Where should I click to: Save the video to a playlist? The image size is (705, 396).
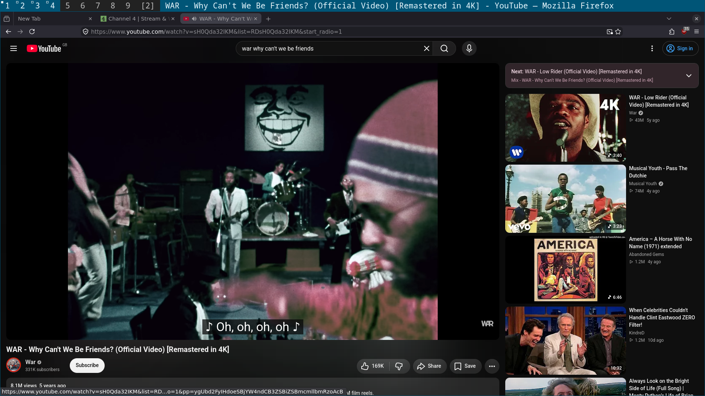click(466, 366)
